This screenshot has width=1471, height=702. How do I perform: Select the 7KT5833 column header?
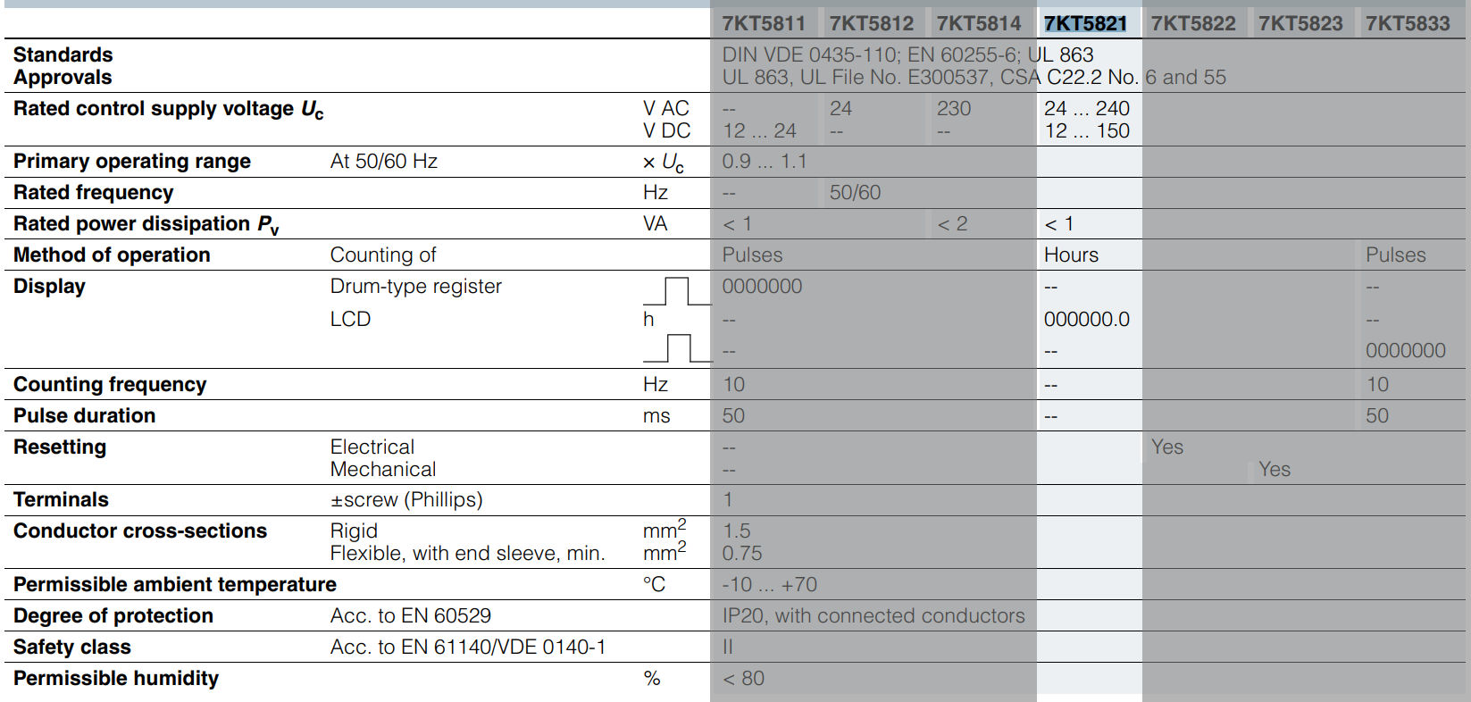point(1408,23)
